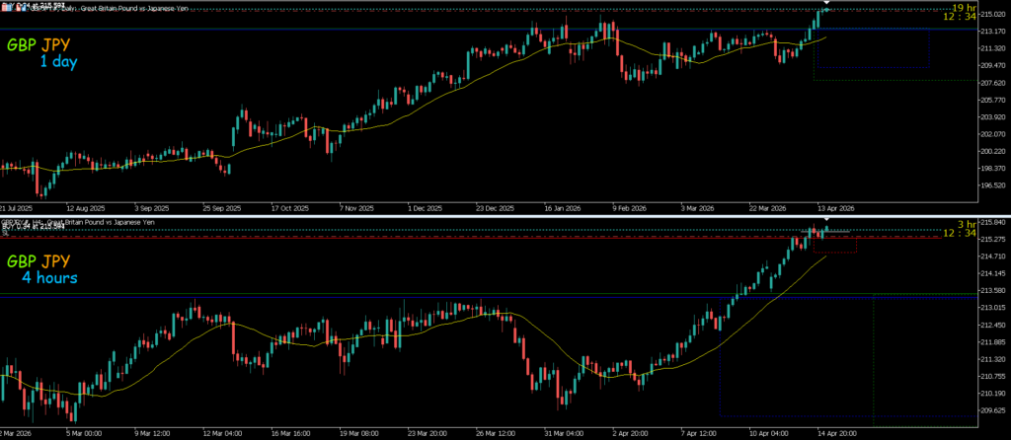Click the divider between the two charts
Image resolution: width=1011 pixels, height=440 pixels.
(505, 216)
